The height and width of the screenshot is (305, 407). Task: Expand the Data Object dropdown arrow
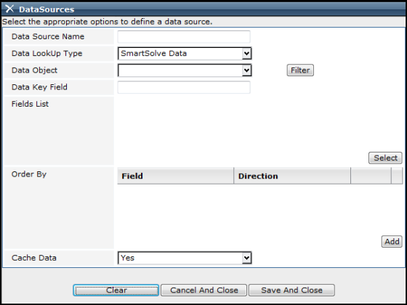(246, 70)
